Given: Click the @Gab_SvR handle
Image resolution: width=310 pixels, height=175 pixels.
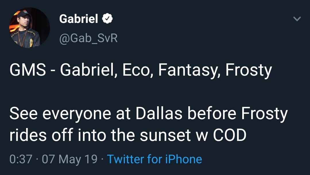Looking at the screenshot, I should pos(88,38).
